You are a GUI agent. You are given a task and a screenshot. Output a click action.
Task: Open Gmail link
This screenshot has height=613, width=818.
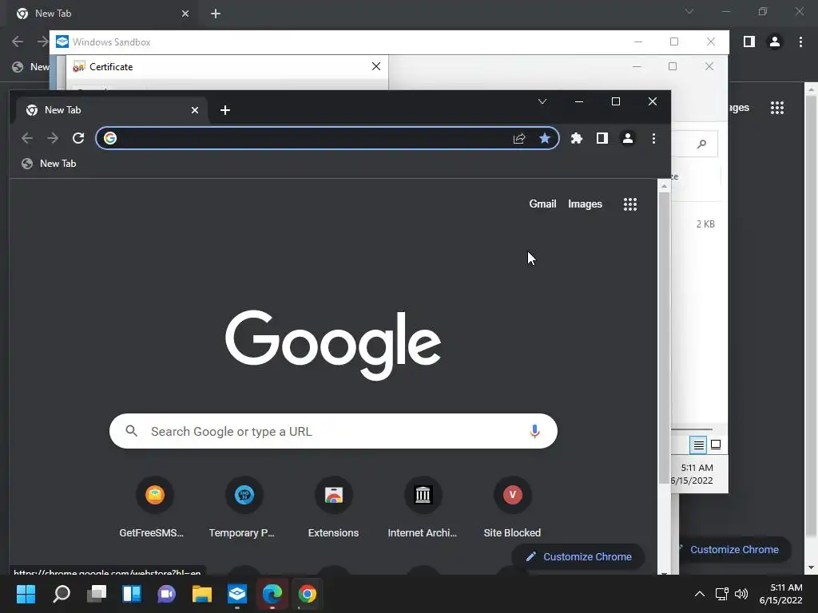point(542,204)
